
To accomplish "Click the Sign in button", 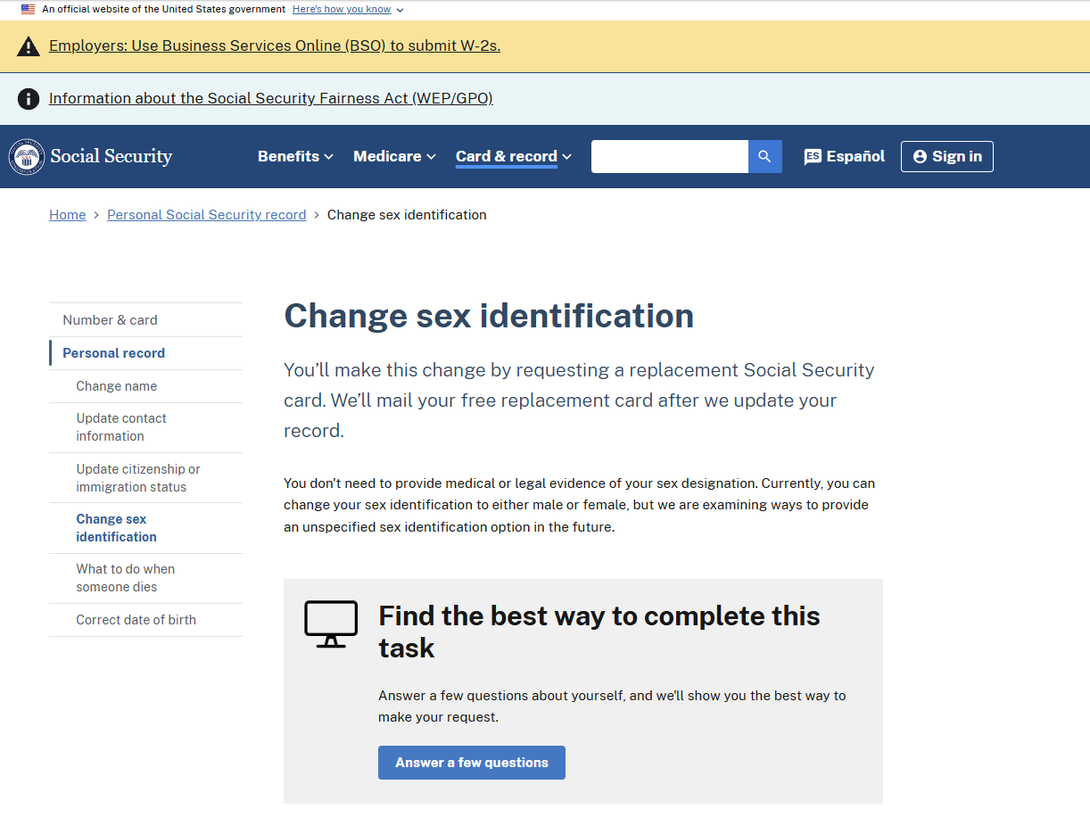I will [x=947, y=156].
